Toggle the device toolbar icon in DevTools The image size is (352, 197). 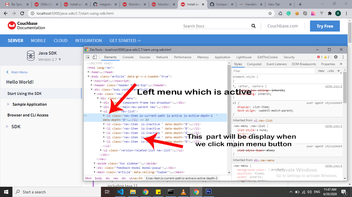(95, 57)
